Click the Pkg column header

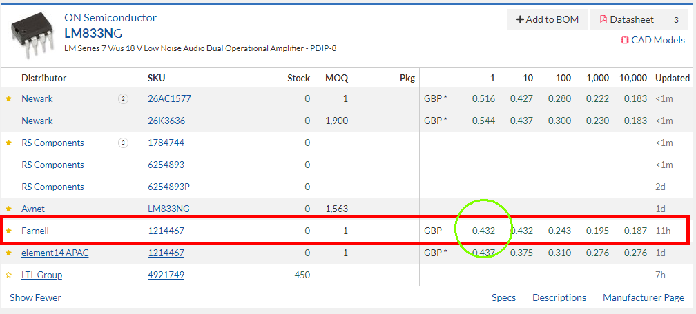point(407,78)
